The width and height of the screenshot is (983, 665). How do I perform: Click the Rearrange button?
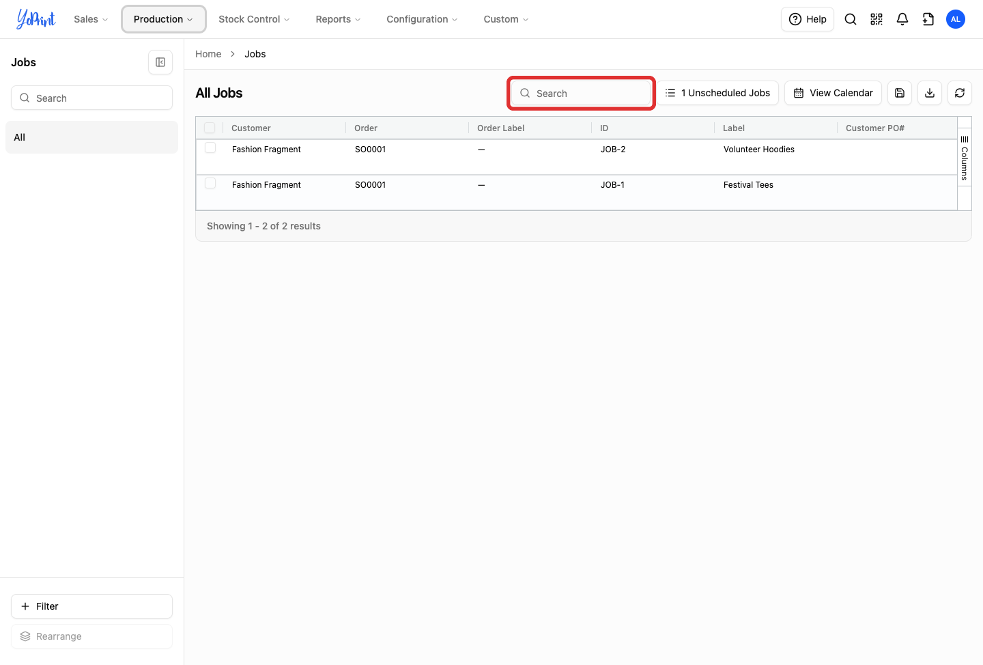point(91,636)
